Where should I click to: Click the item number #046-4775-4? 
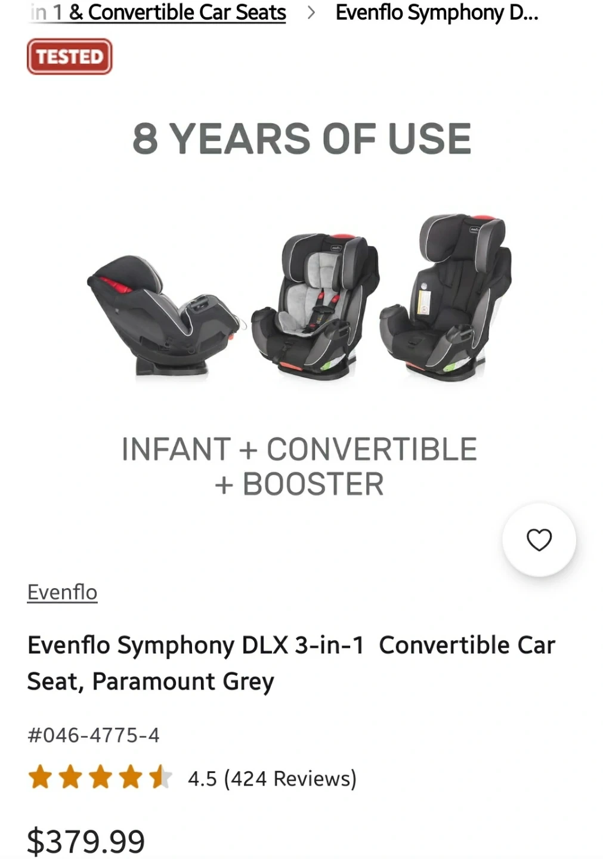pyautogui.click(x=94, y=735)
